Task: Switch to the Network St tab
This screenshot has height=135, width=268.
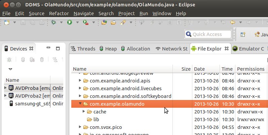Action: (x=171, y=49)
